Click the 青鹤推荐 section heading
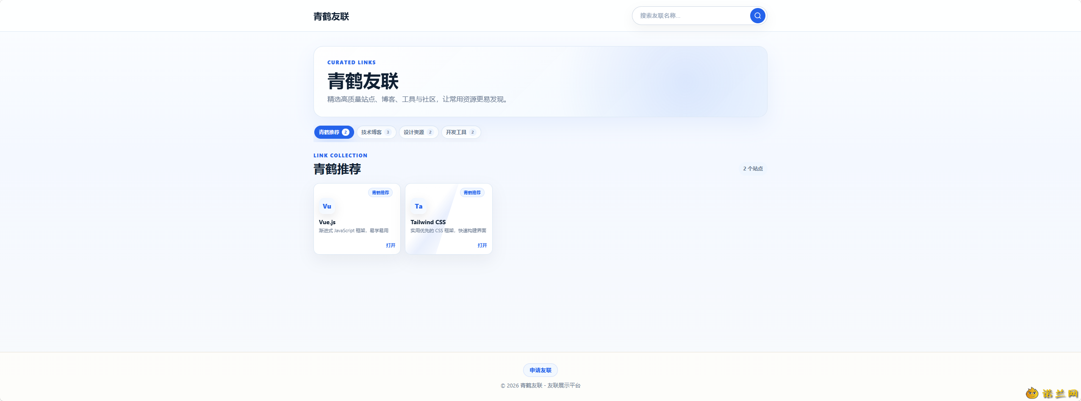The image size is (1081, 401). [x=337, y=169]
